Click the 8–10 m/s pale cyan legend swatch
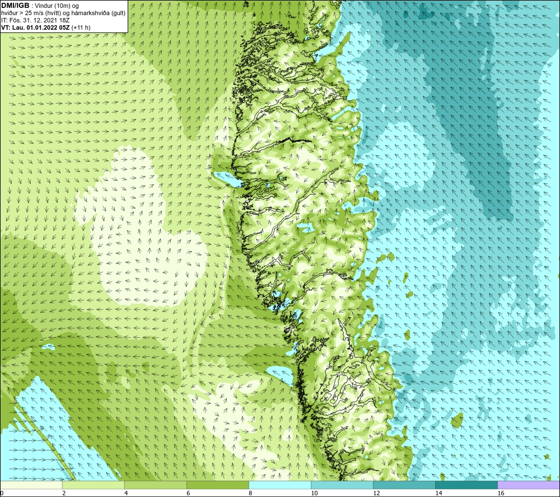560x497 pixels. click(x=280, y=485)
